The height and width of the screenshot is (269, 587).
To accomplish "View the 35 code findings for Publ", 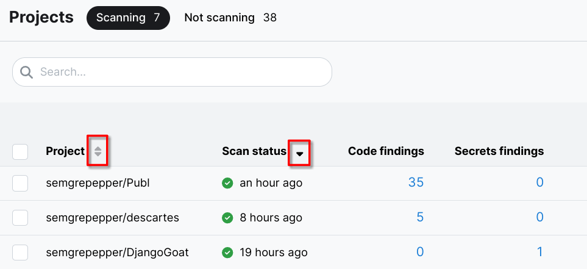I will pyautogui.click(x=416, y=182).
